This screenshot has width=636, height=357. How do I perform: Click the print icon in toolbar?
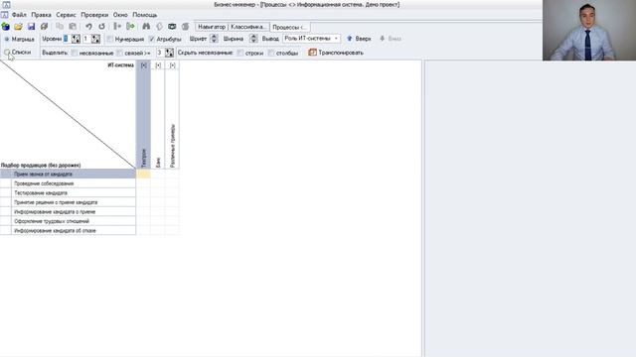(x=44, y=27)
